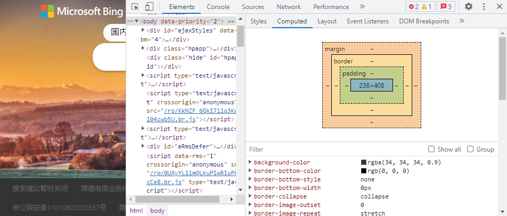Switch to the Console tab
Viewport: 507px width, 216px height.
pos(218,7)
